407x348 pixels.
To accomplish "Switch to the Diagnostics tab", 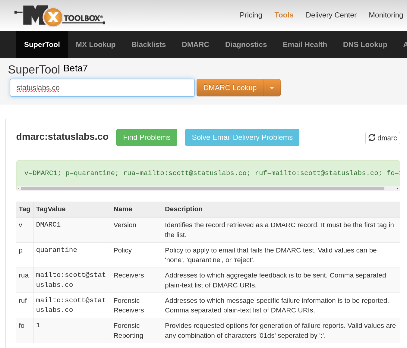I will (x=246, y=45).
